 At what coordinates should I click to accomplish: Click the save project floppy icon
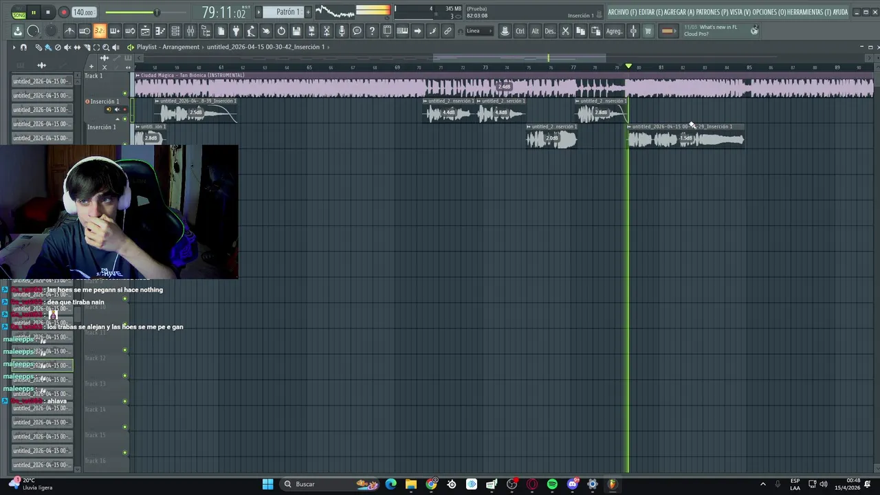pos(296,31)
